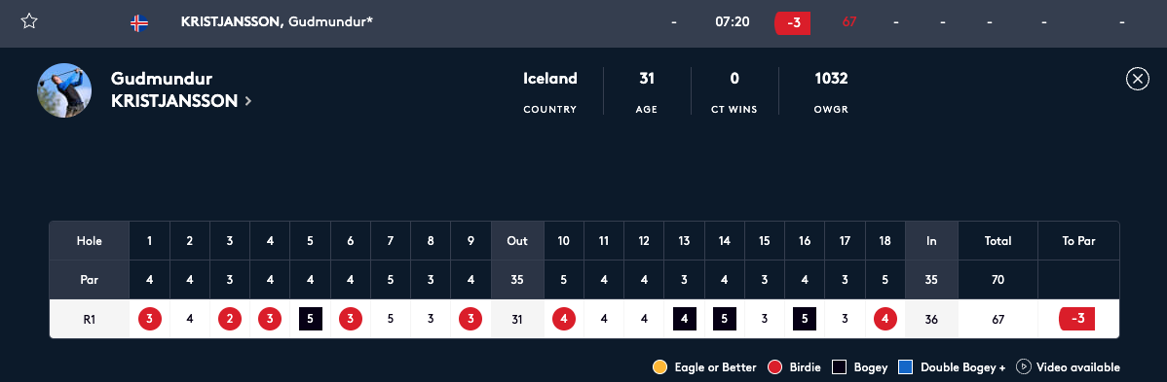Click the Eagle or Better yellow swatch
This screenshot has height=382, width=1167.
[659, 367]
